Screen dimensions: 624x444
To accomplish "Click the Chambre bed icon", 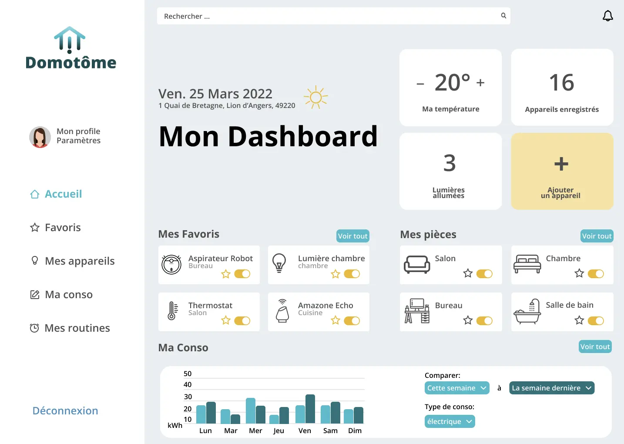I will 527,264.
